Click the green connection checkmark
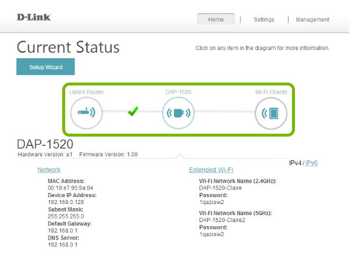 [133, 111]
